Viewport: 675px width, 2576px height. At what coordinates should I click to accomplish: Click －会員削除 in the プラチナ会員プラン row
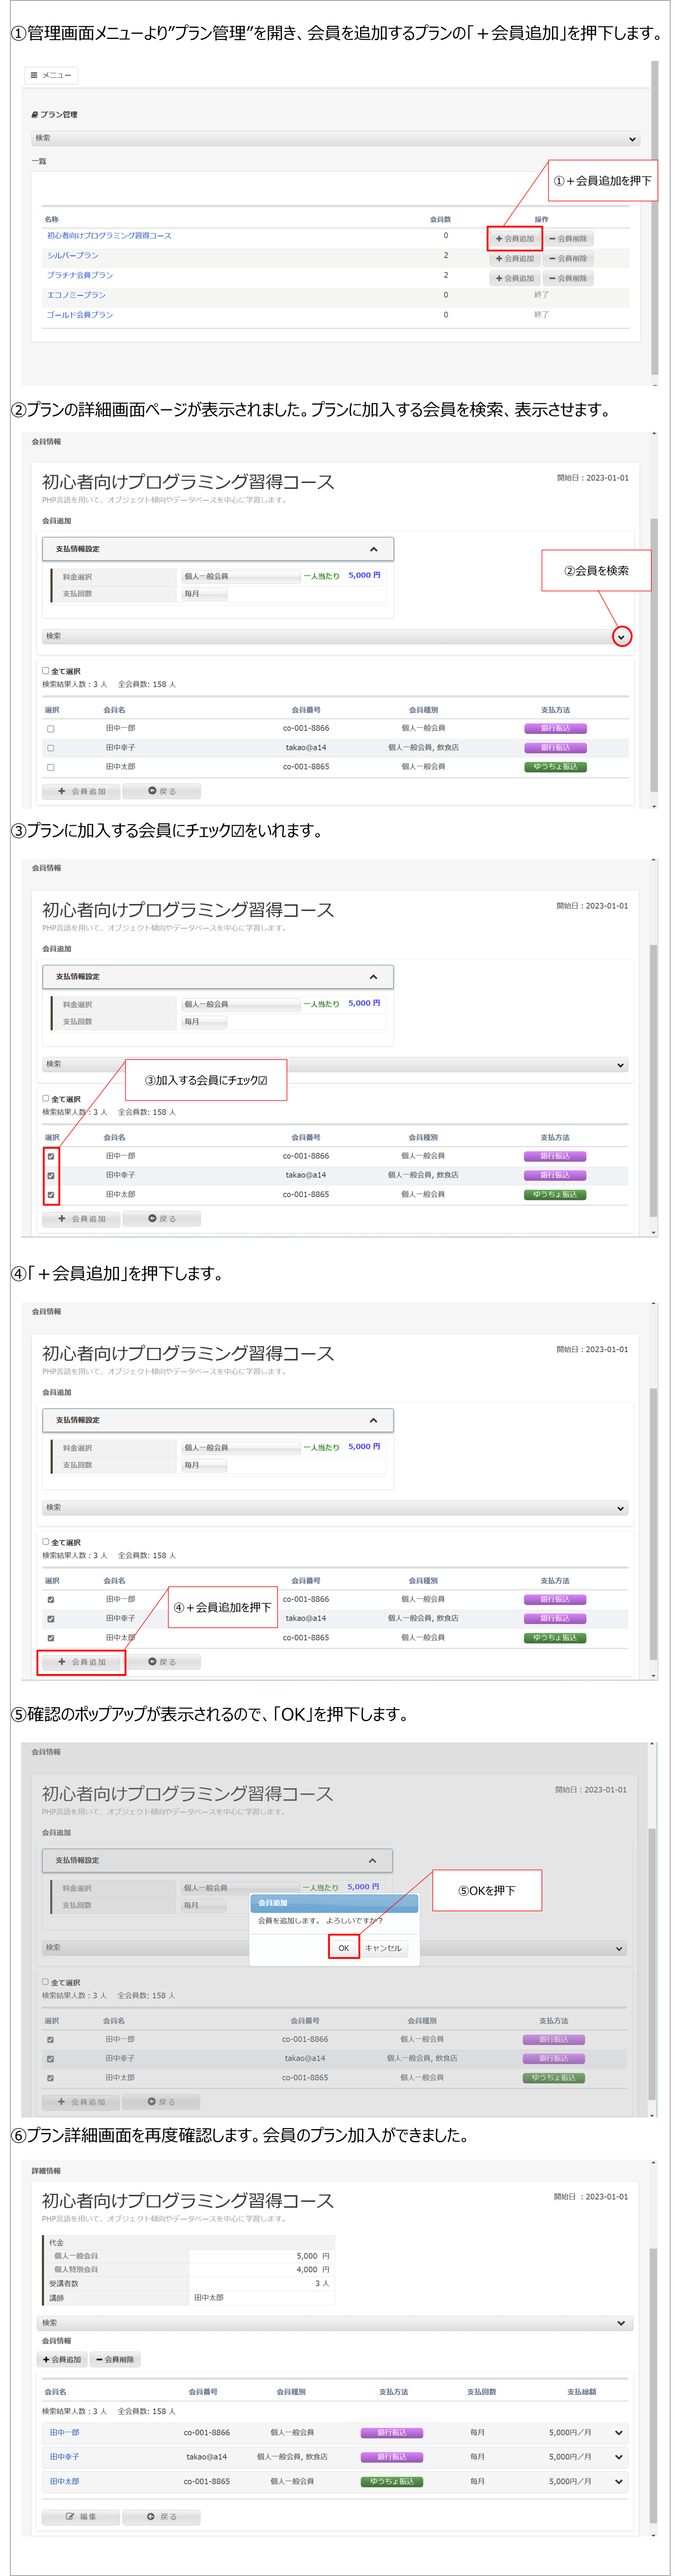point(568,278)
